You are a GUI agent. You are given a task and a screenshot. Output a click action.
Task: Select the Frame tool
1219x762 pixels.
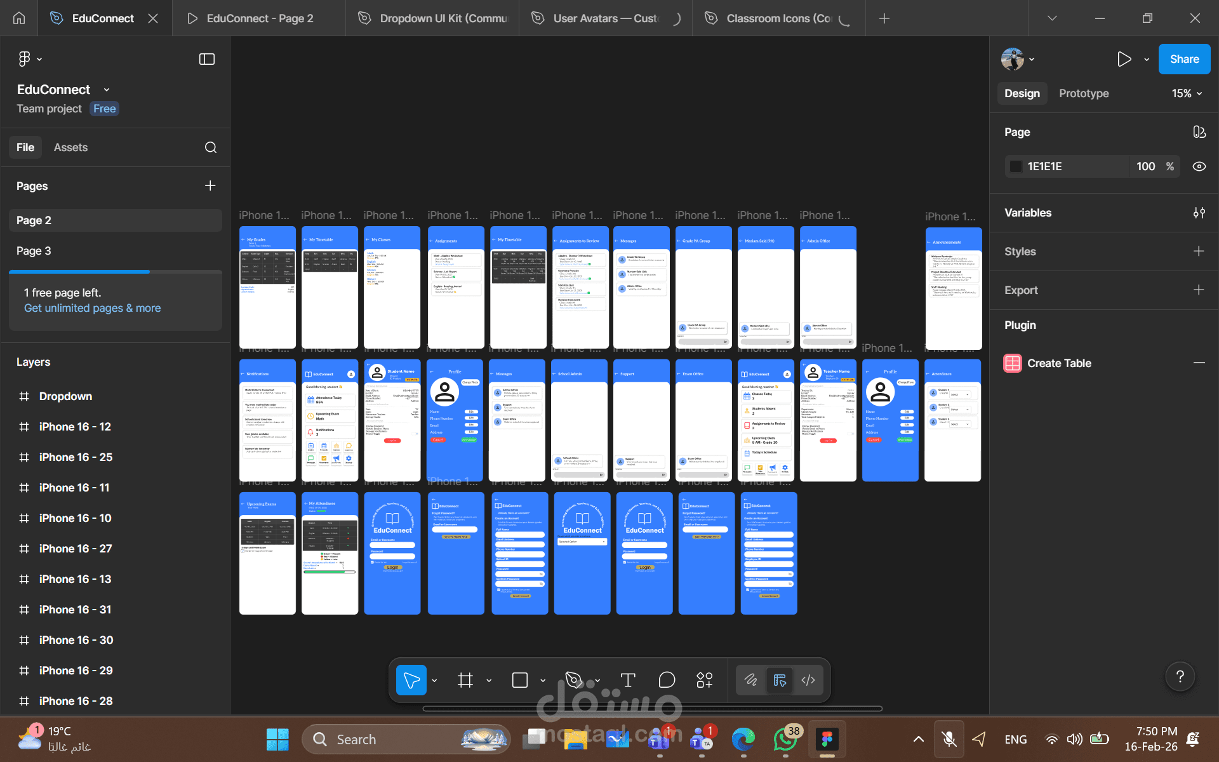465,680
